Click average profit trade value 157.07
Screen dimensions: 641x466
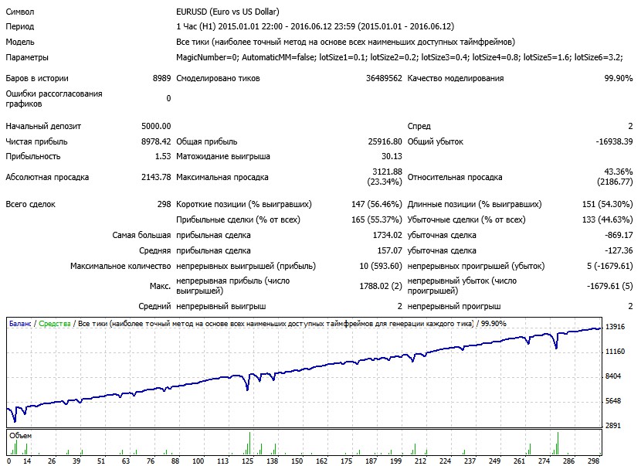click(x=389, y=251)
